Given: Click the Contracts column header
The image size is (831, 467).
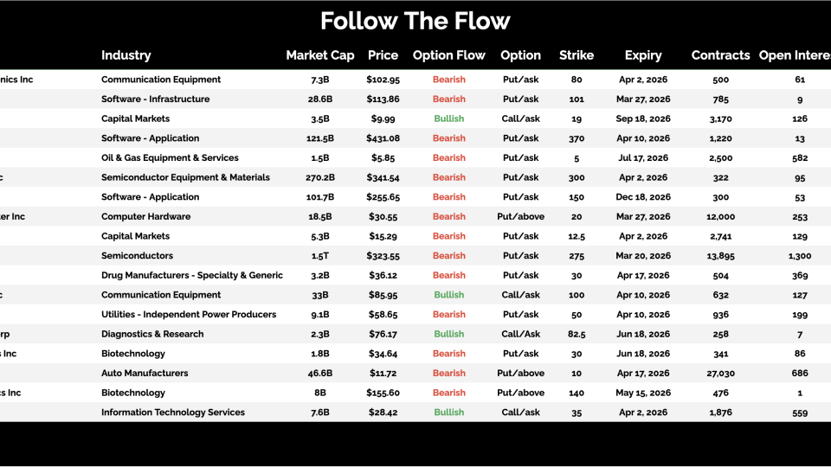Looking at the screenshot, I should click(x=720, y=55).
